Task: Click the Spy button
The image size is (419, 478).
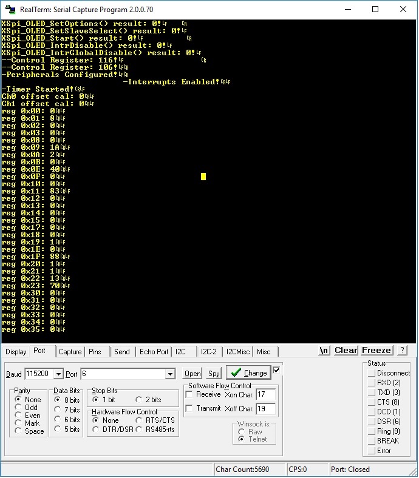Action: click(214, 374)
